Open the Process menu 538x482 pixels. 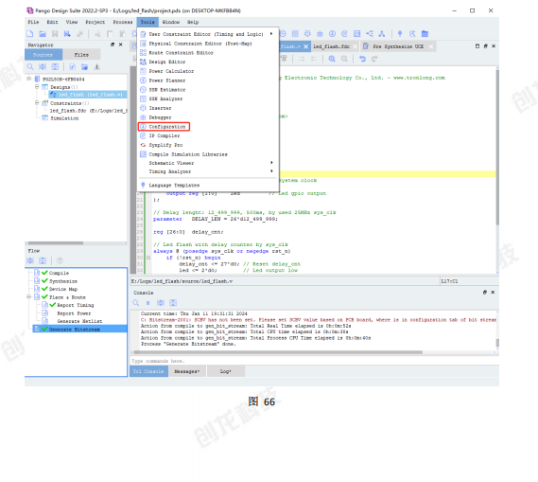123,22
